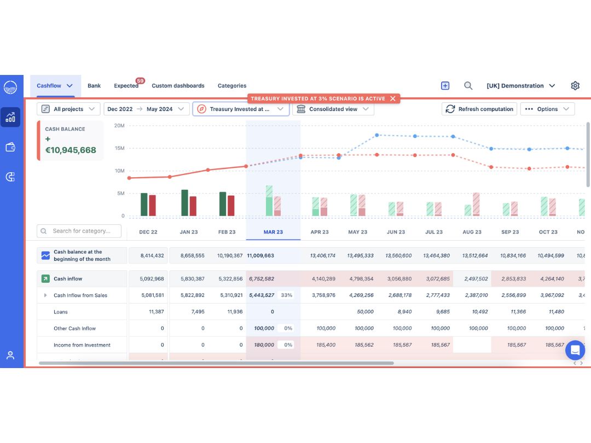Click the Other Cash Inflow row label
Screen dimensions: 591x443
pyautogui.click(x=74, y=329)
